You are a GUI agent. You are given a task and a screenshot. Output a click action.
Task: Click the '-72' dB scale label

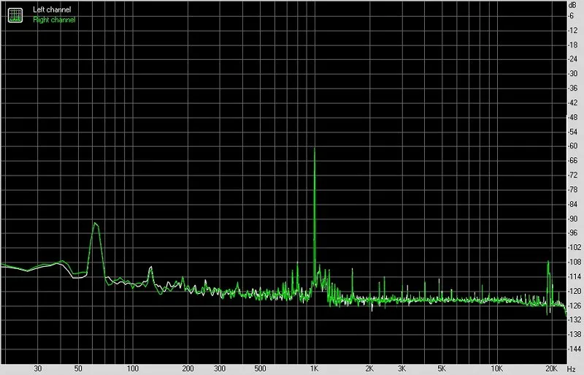tap(572, 175)
